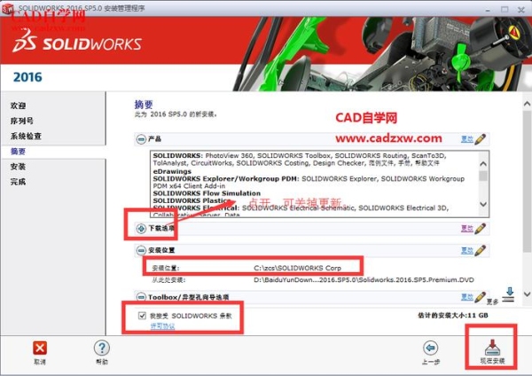Click the main panel scroll down arrow
The width and height of the screenshot is (532, 376).
coord(527,294)
